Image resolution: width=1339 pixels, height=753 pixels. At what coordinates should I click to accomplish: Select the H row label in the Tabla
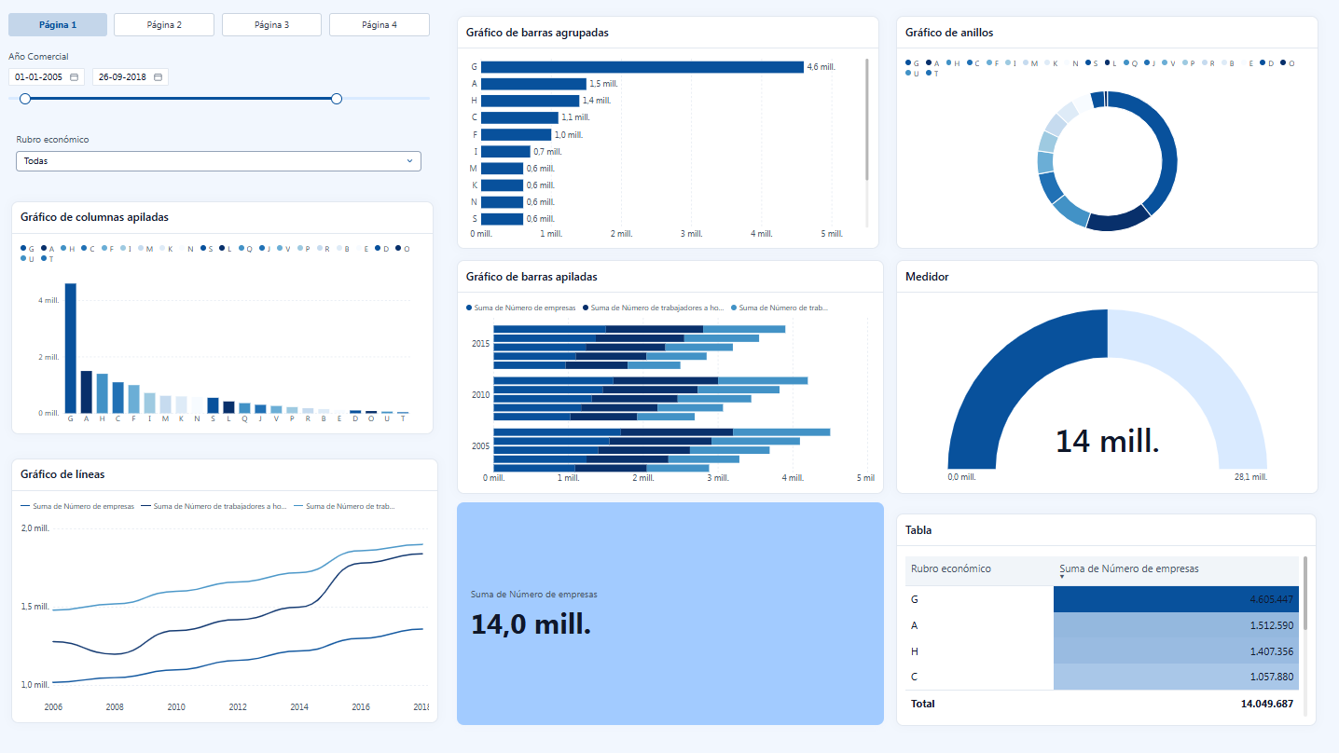tap(915, 651)
